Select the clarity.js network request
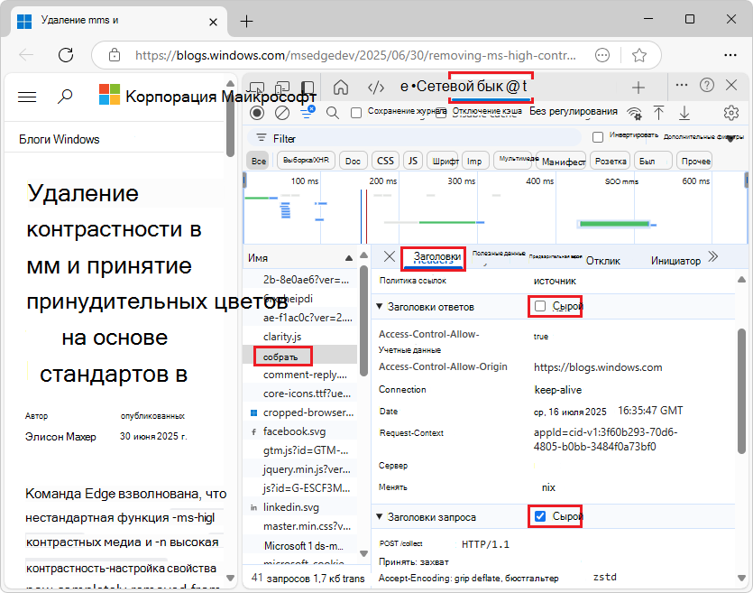The height and width of the screenshot is (593, 753). (284, 337)
